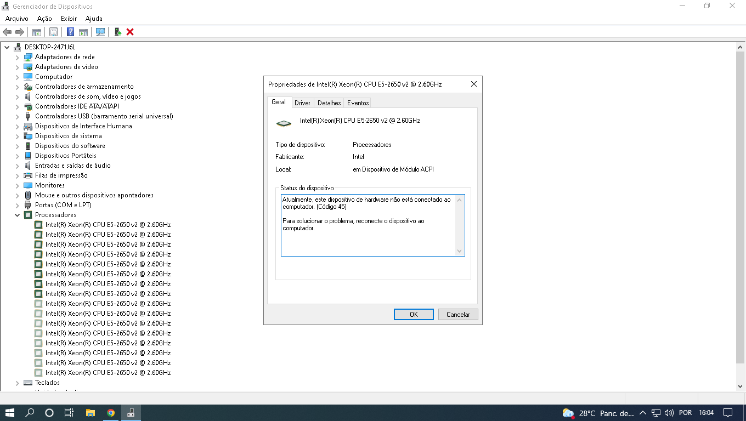Click the Dispositivos de Interface Humana icon
Image resolution: width=746 pixels, height=421 pixels.
[x=28, y=126]
